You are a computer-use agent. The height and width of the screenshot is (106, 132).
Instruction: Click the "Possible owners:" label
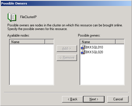click(89, 35)
